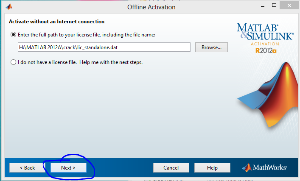Click the MathWorks logo in footer
The height and width of the screenshot is (181, 300).
pyautogui.click(x=264, y=167)
